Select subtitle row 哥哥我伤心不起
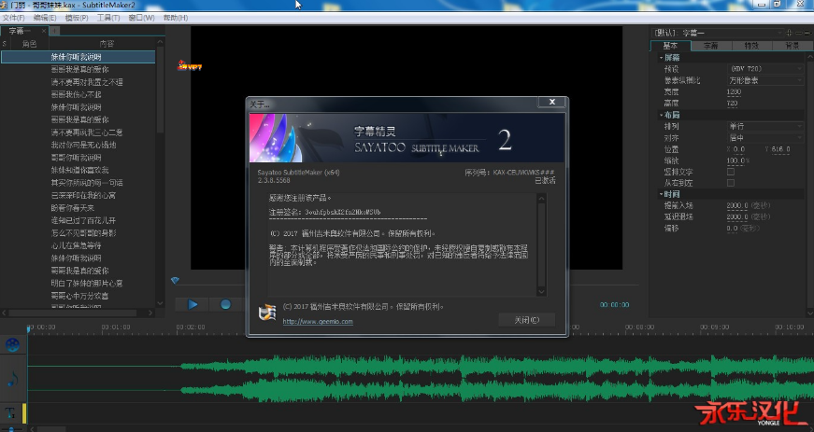Viewport: 814px width, 432px height. tap(78, 94)
